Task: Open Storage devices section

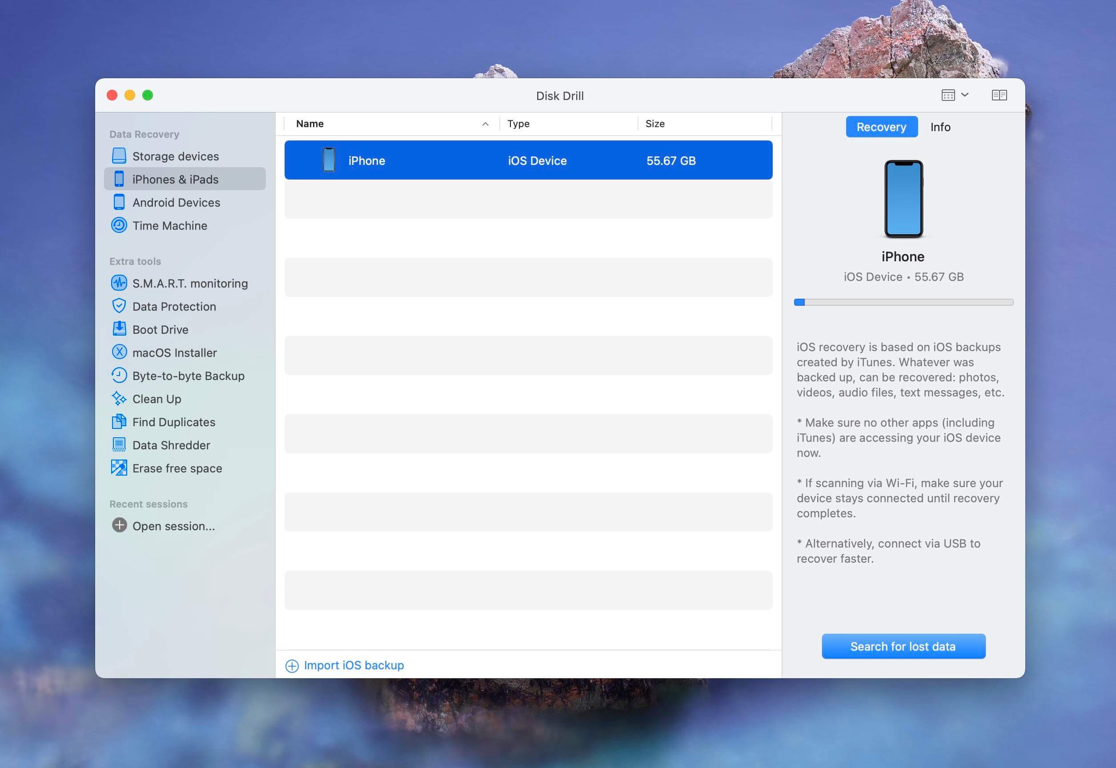Action: tap(185, 156)
